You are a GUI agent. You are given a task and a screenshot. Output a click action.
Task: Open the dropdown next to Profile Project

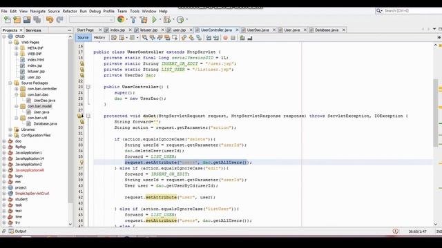[186, 19]
